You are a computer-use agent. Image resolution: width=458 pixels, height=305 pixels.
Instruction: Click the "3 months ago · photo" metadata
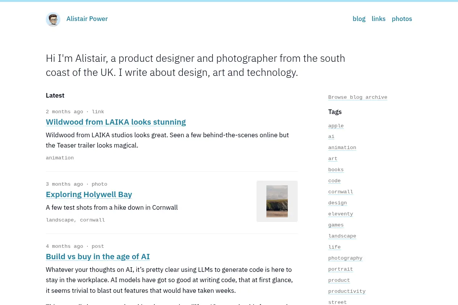pos(76,184)
